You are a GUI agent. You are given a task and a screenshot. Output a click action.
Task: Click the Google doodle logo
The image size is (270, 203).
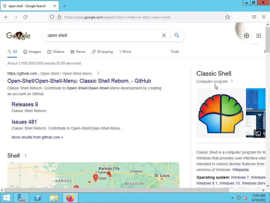18,36
